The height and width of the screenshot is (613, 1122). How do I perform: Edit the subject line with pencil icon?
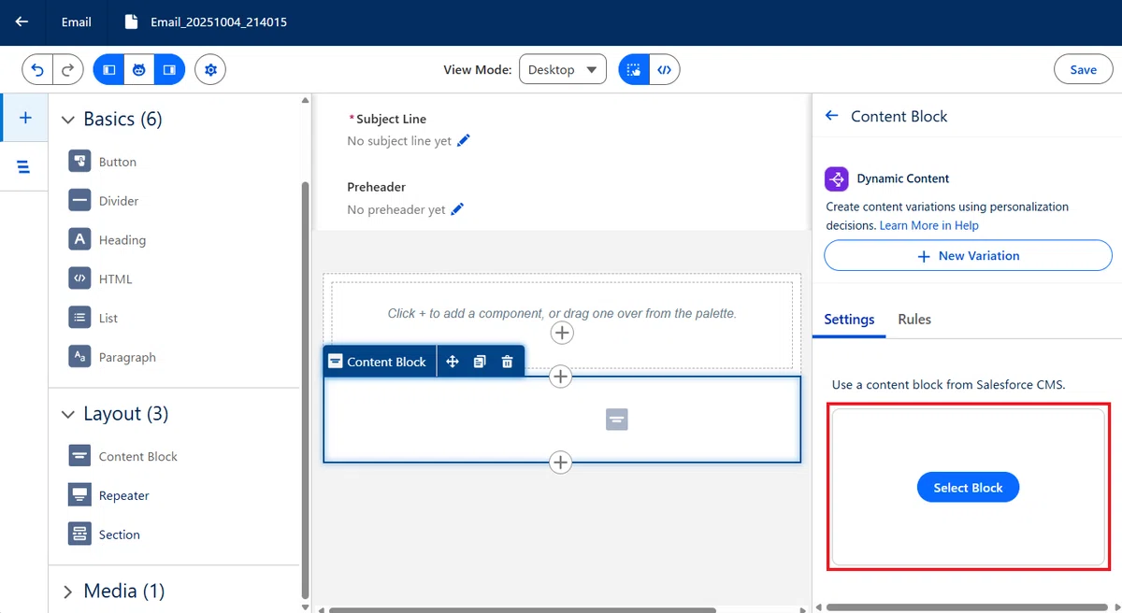(464, 140)
